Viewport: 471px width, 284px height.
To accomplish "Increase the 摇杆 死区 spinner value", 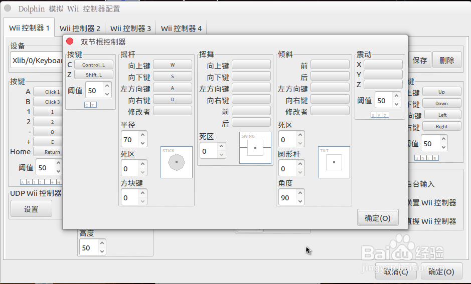I will pyautogui.click(x=142, y=164).
